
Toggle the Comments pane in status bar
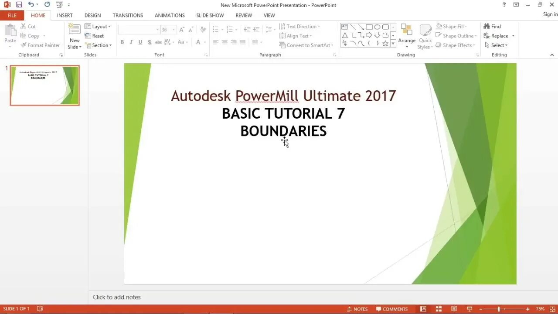392,309
